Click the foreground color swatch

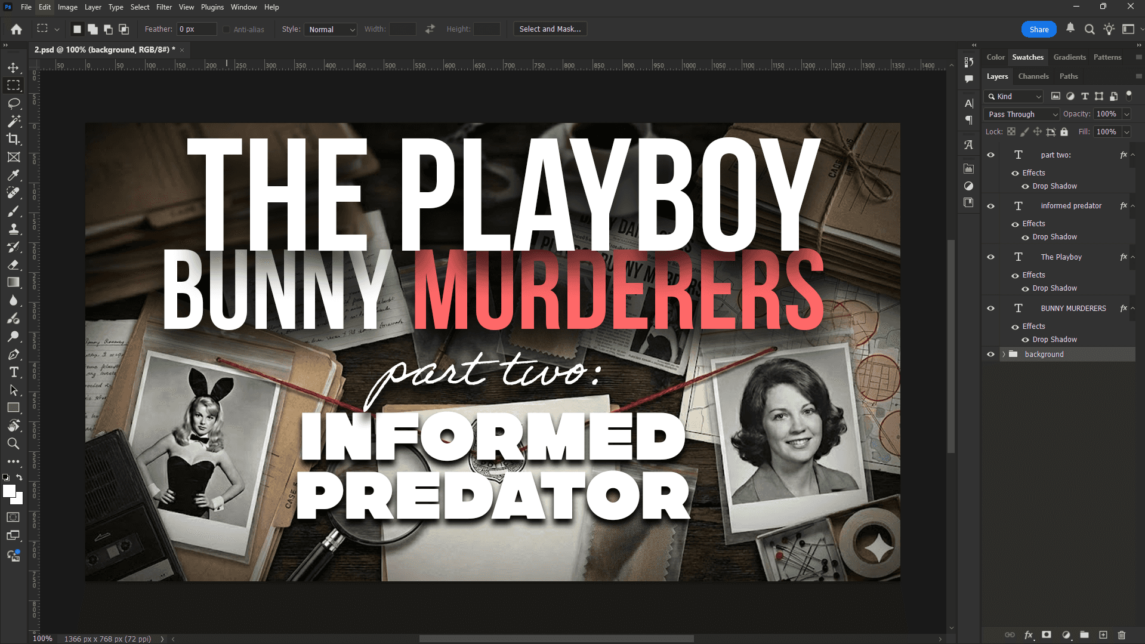(x=8, y=491)
